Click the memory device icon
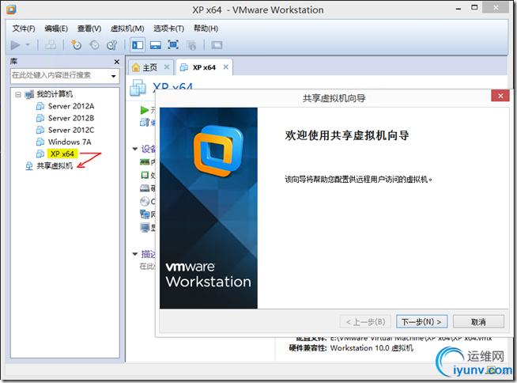517x383 pixels. click(145, 162)
